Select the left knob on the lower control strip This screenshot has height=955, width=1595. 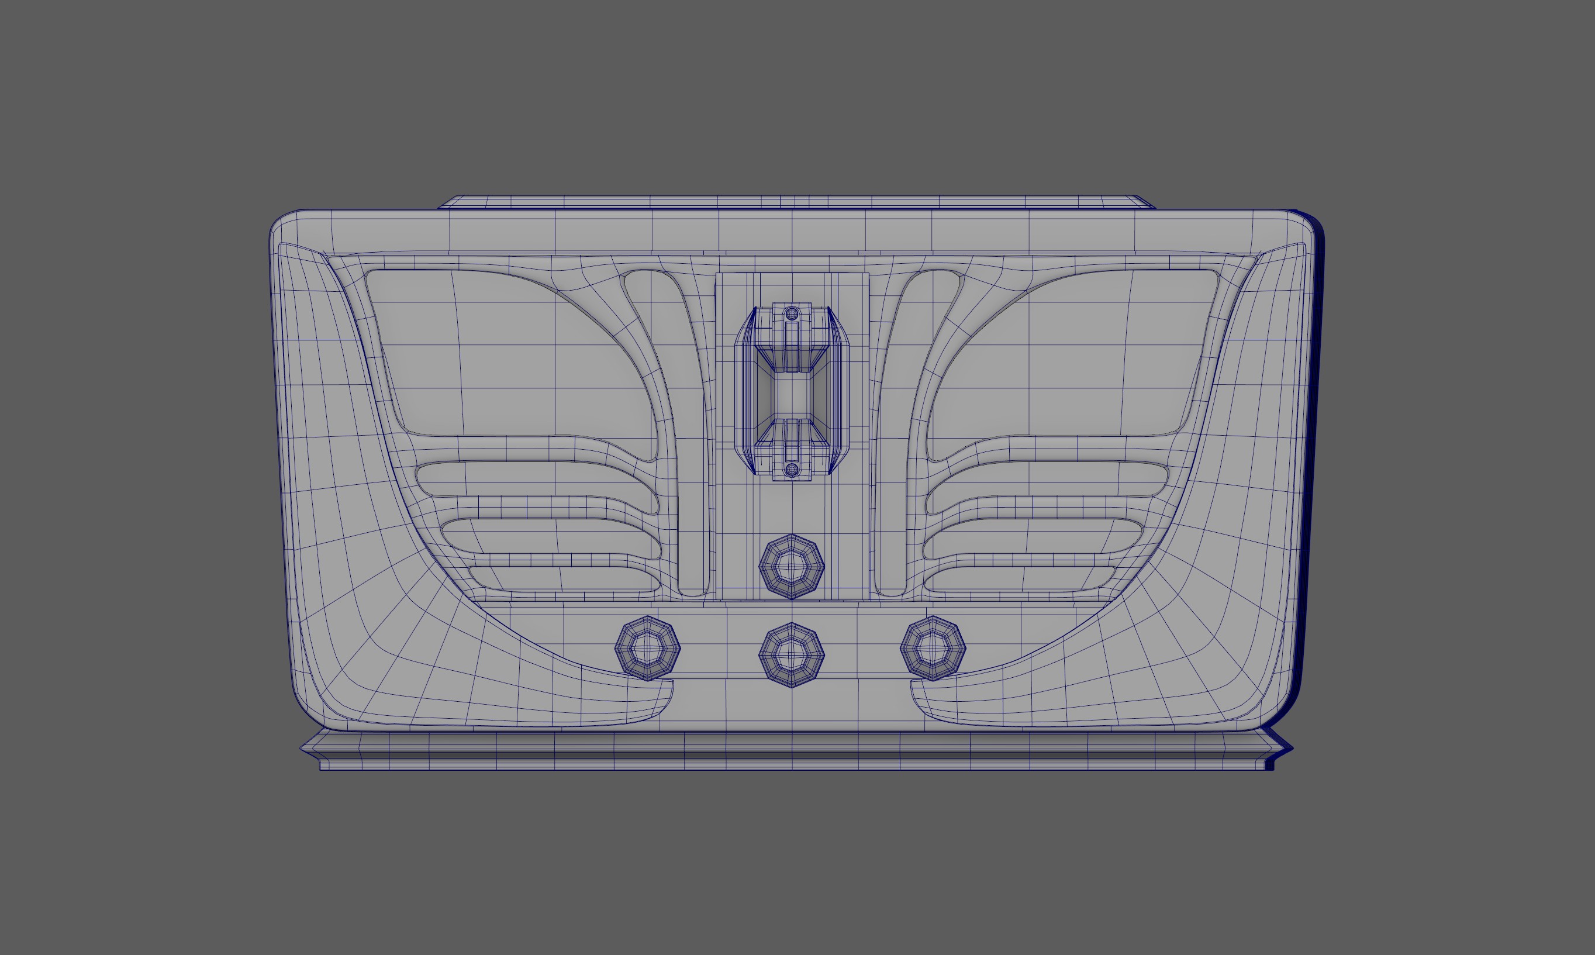coord(647,648)
